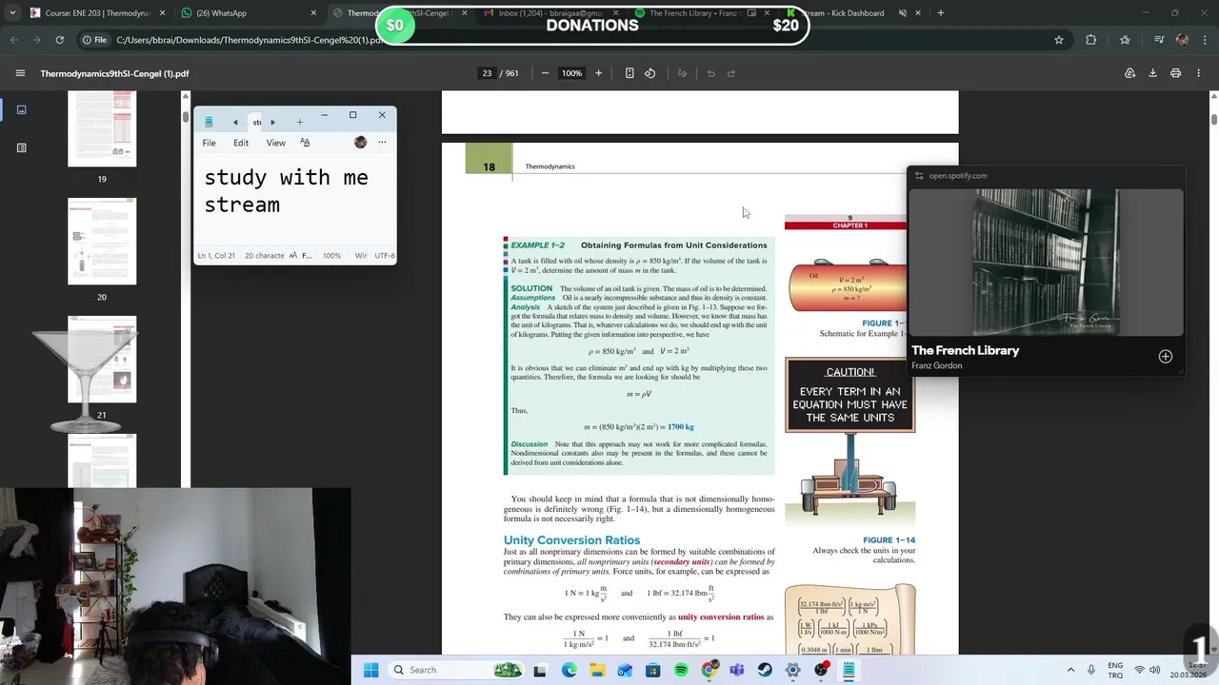Image resolution: width=1219 pixels, height=685 pixels.
Task: Zoom in the PDF document
Action: click(x=598, y=73)
